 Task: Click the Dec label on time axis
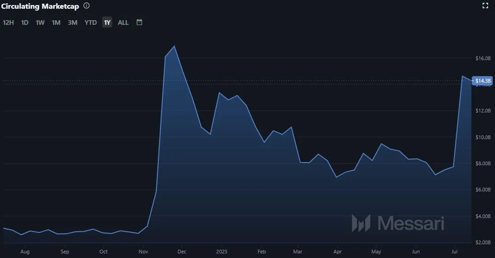pyautogui.click(x=182, y=252)
